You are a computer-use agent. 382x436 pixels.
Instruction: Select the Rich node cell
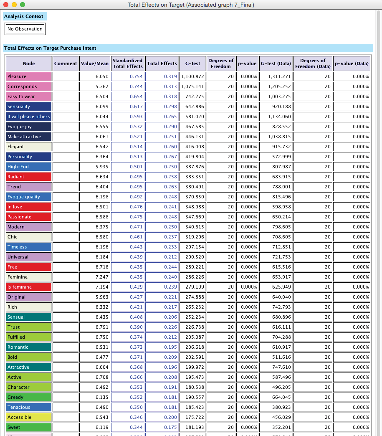click(x=29, y=307)
